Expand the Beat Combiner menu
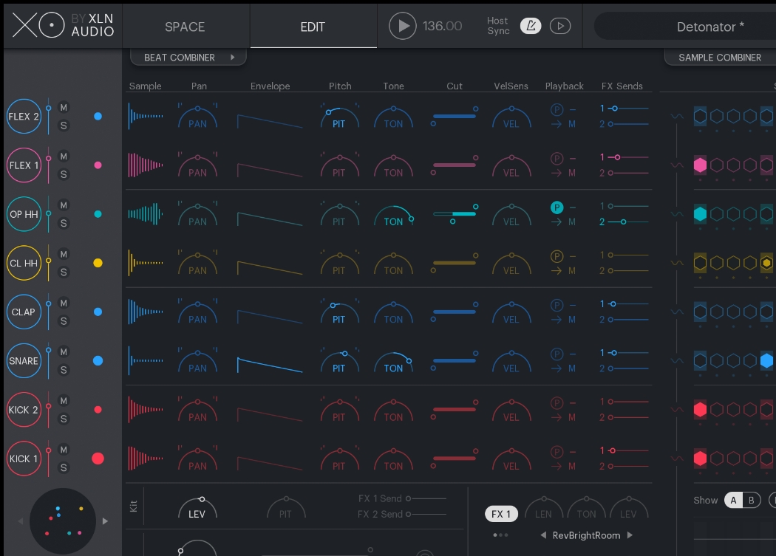 pyautogui.click(x=188, y=58)
